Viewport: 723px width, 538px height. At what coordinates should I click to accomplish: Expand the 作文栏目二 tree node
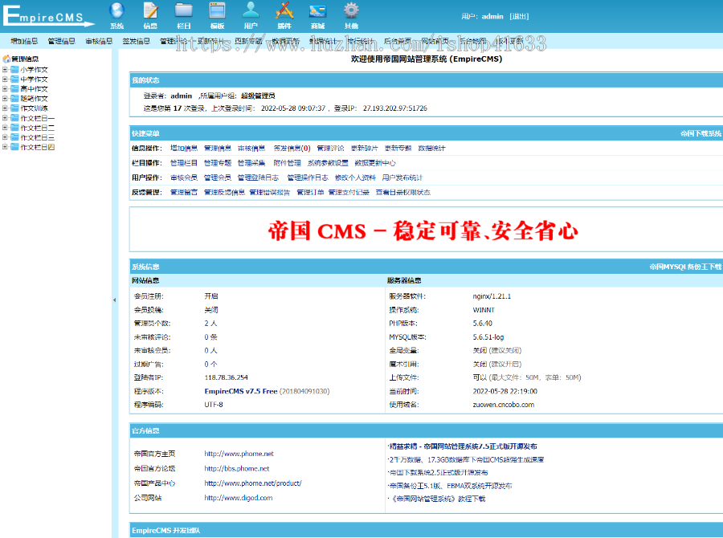5,128
